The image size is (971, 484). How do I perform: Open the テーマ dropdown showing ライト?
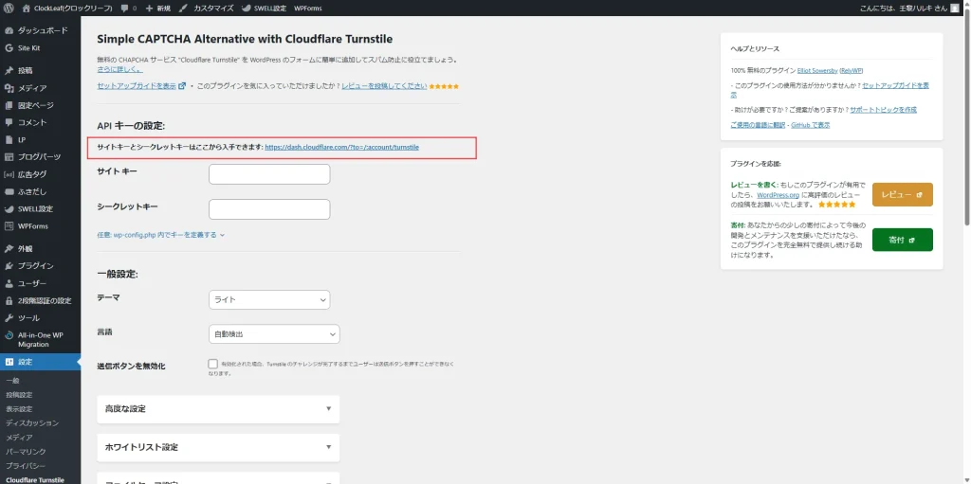(269, 299)
